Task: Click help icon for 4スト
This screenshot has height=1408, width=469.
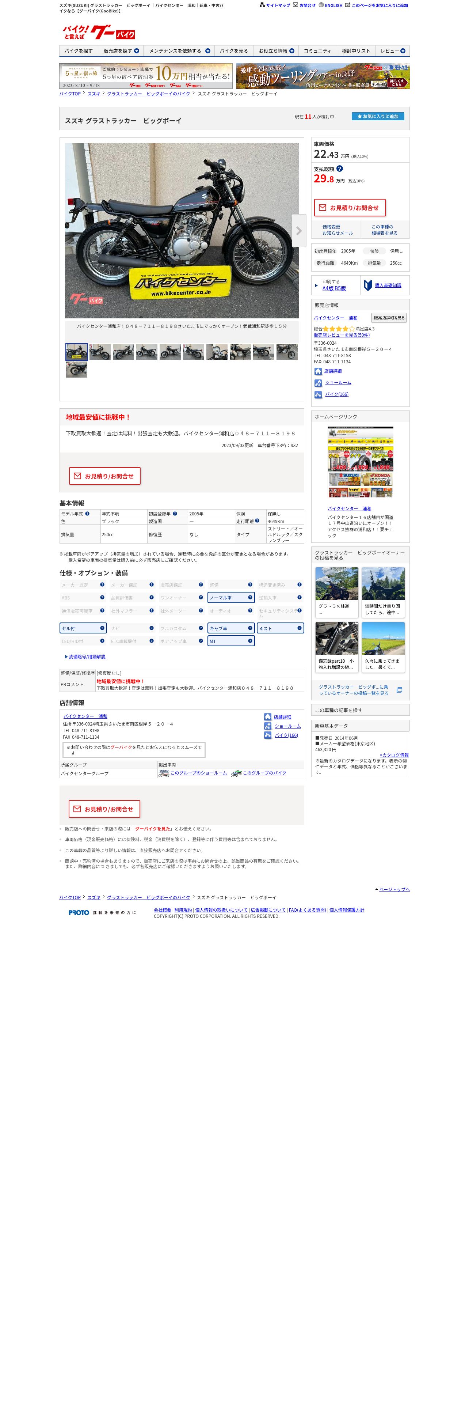Action: click(299, 628)
